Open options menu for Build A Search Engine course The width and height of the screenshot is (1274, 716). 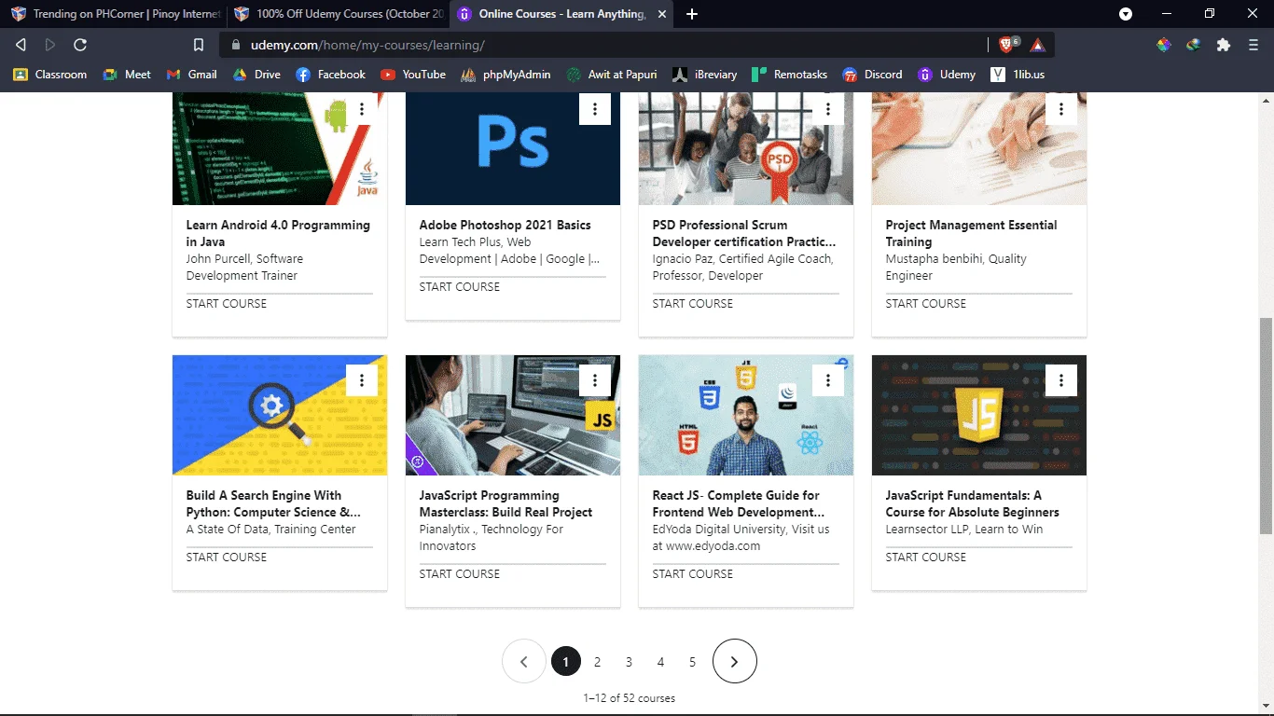(x=362, y=379)
